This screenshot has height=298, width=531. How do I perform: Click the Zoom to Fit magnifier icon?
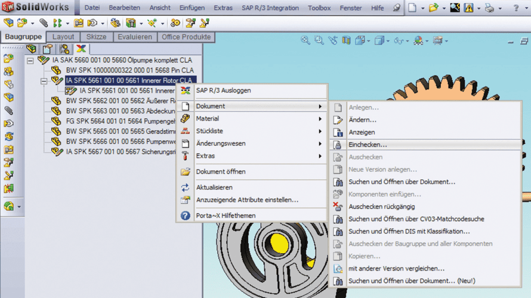click(x=305, y=41)
